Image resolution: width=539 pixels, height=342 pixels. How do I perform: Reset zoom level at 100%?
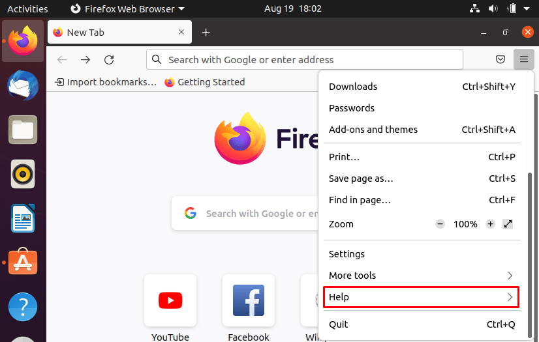click(x=465, y=224)
